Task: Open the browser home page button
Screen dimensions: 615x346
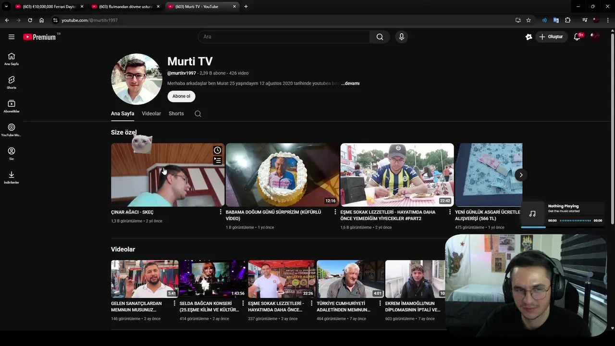Action: [x=42, y=20]
